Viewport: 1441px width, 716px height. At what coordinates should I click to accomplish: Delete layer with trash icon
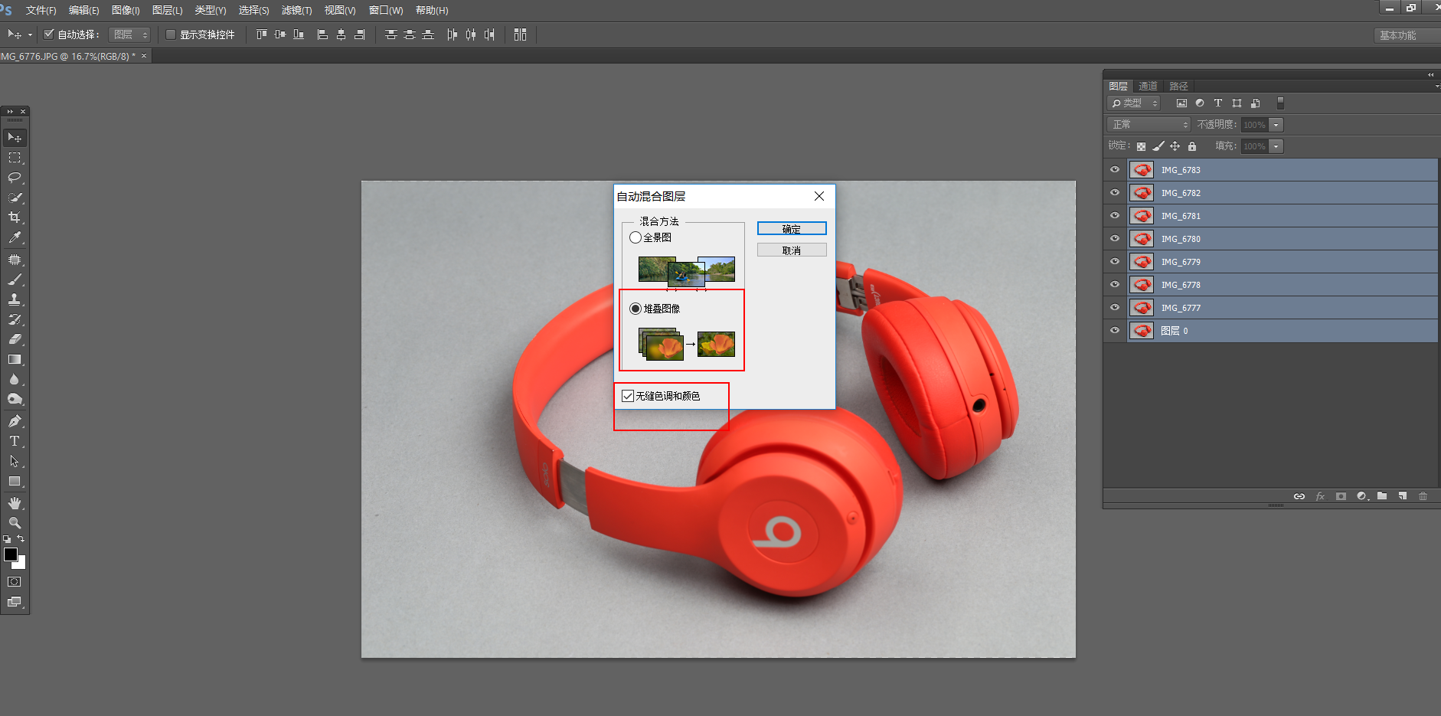[x=1423, y=496]
